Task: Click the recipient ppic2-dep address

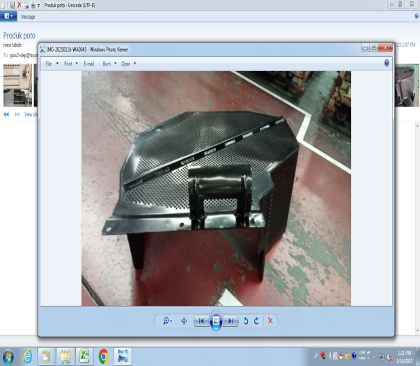Action: [23, 56]
